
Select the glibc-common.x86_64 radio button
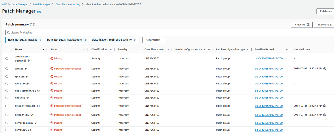7,91
